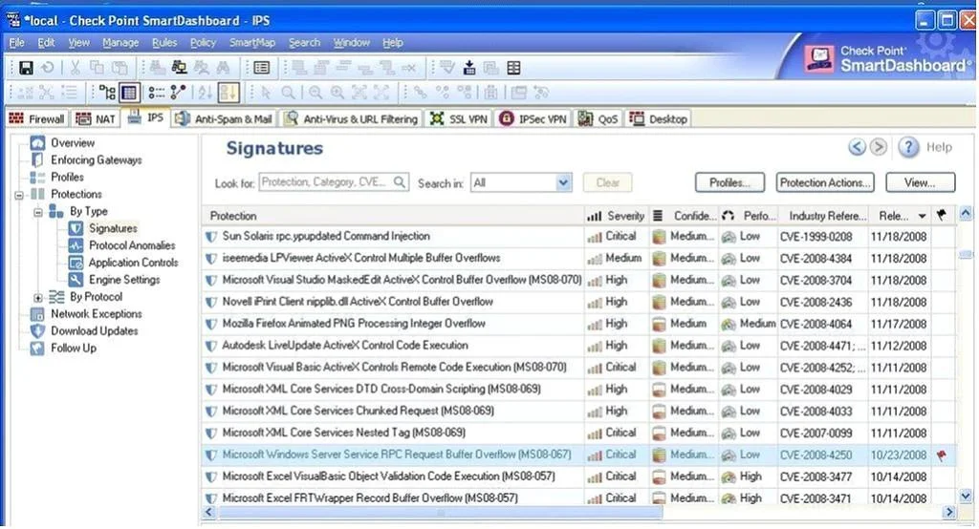Open the Policy menu
Image resolution: width=979 pixels, height=529 pixels.
tap(203, 42)
